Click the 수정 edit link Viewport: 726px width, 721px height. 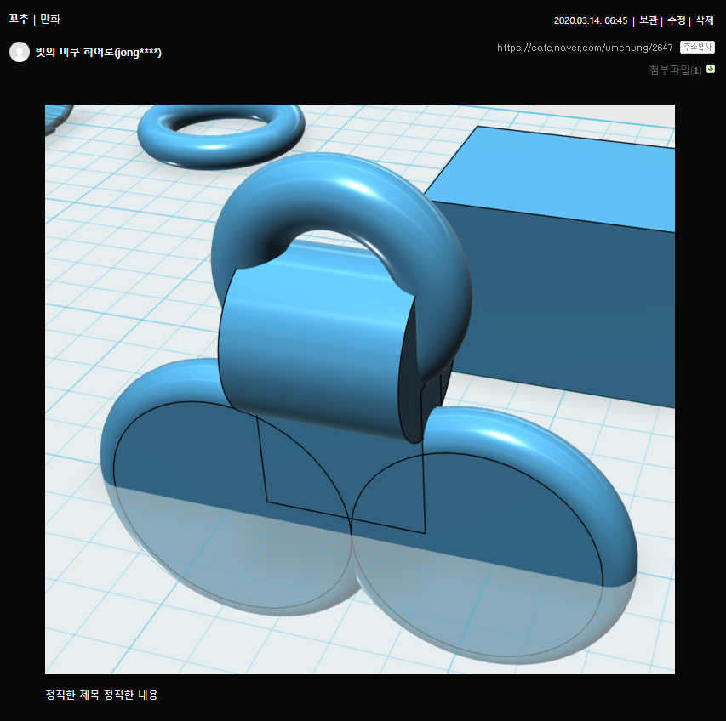676,20
